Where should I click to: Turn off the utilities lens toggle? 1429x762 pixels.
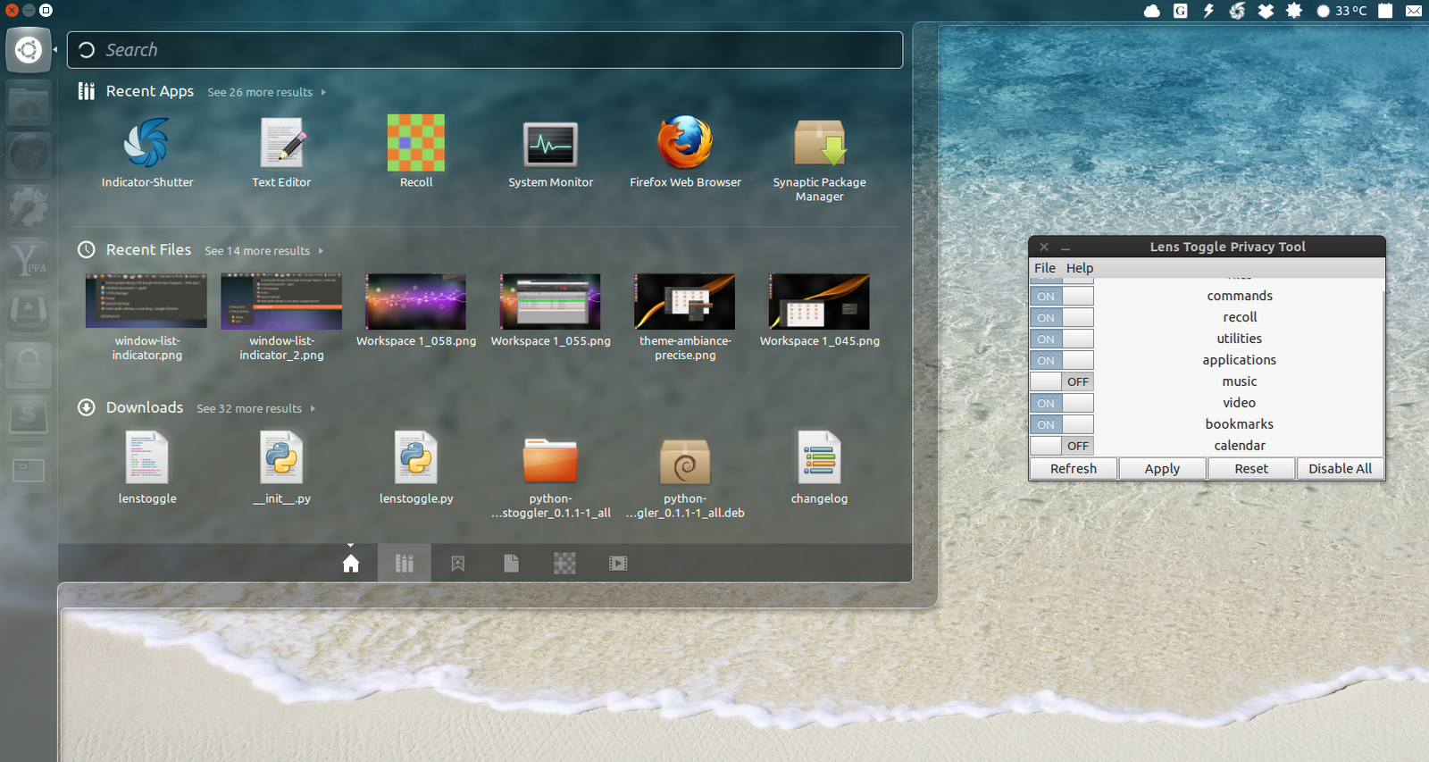click(x=1062, y=339)
